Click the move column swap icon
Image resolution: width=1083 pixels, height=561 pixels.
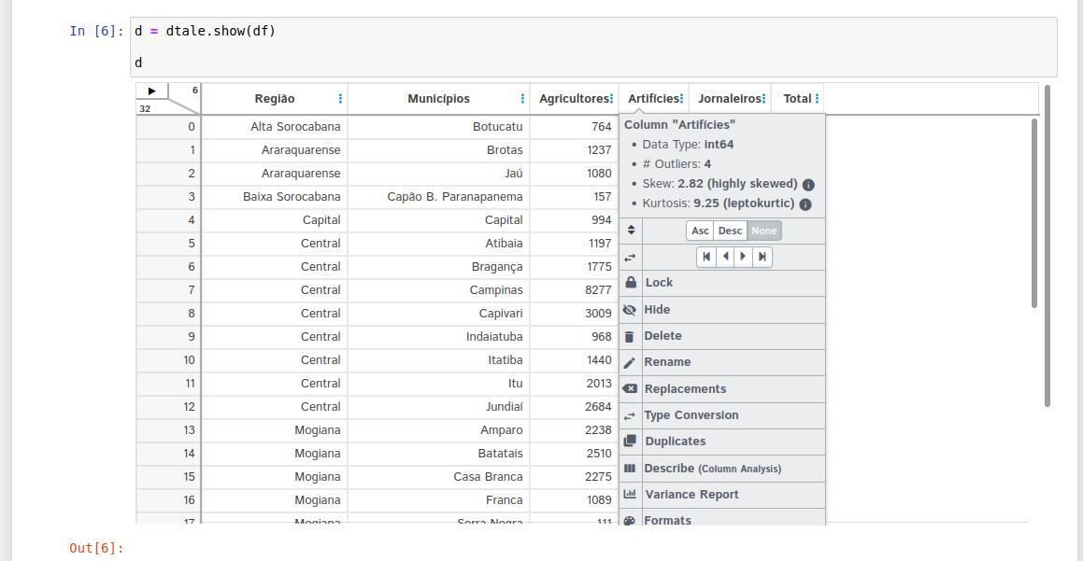630,258
